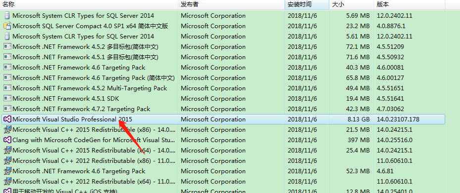Click the 397 MB size cell
The image size is (460, 193).
[359, 140]
